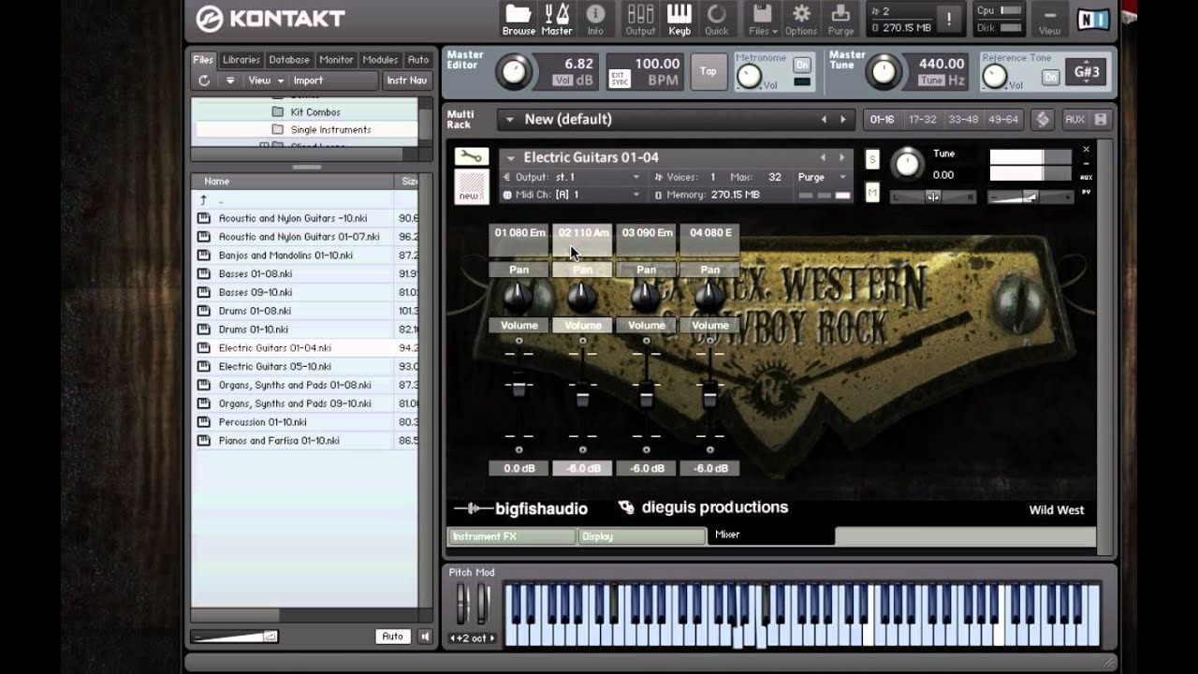1198x674 pixels.
Task: Open the Quick load icon
Action: tap(717, 19)
